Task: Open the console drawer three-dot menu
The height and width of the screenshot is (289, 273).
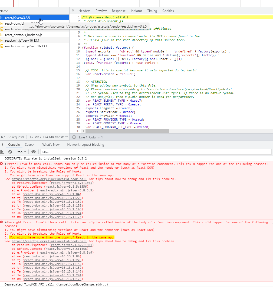Action: (2, 145)
